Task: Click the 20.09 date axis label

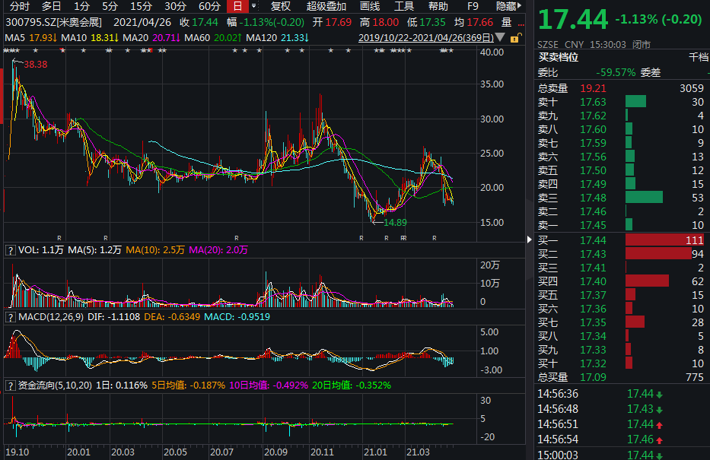Action: click(x=275, y=452)
